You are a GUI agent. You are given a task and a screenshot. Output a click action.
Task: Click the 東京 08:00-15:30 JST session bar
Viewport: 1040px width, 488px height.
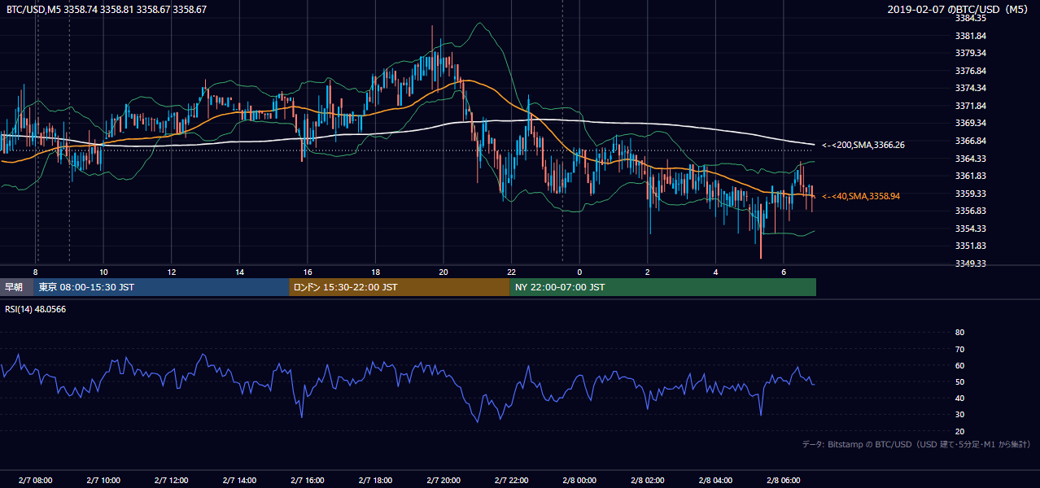161,287
